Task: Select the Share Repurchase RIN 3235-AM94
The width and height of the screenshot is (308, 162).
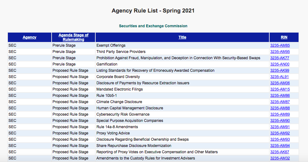Action: point(280,146)
